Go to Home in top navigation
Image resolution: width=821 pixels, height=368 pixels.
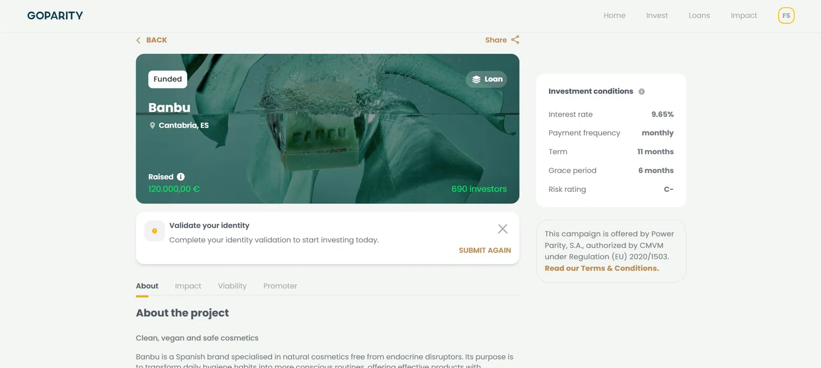pyautogui.click(x=614, y=16)
